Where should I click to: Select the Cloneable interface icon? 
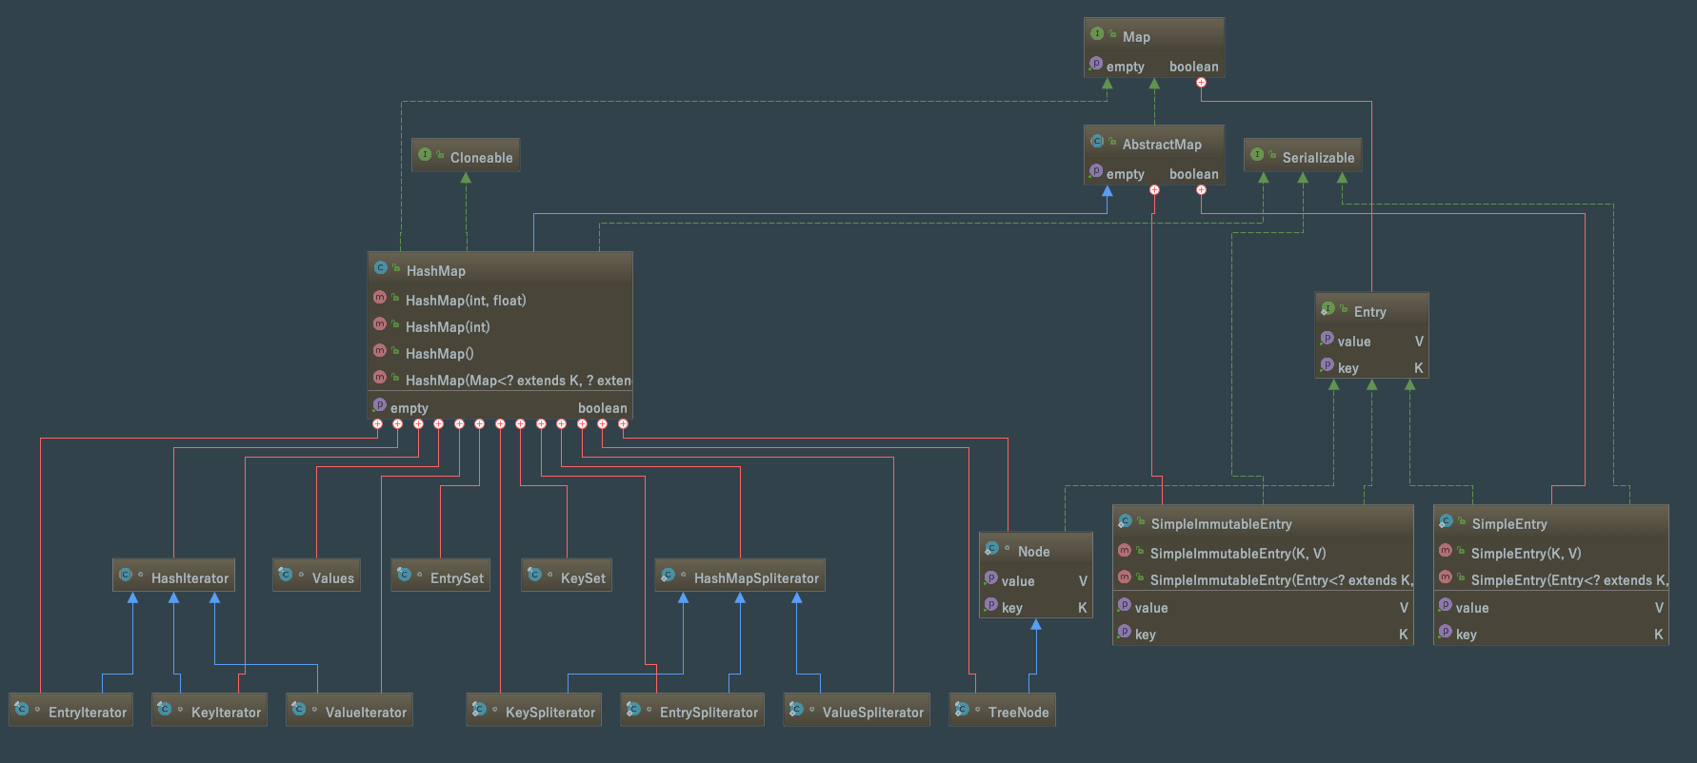425,155
